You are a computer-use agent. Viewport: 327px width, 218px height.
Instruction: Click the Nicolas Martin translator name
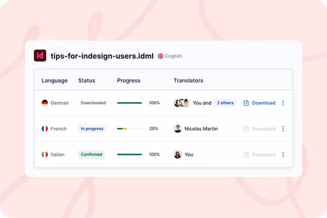201,128
